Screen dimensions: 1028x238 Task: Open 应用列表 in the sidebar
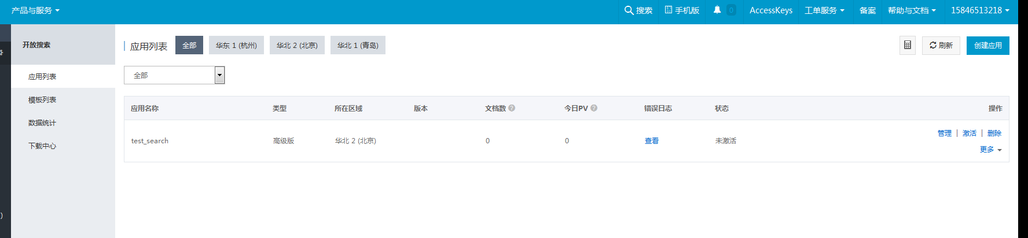click(x=63, y=76)
